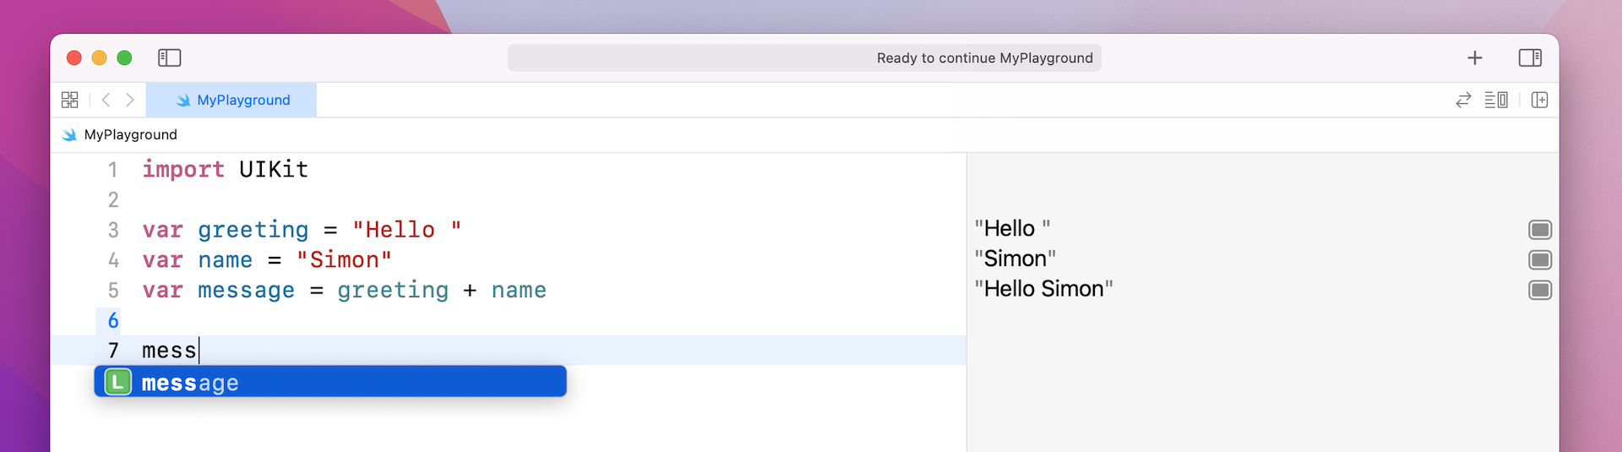Go back with left chevron arrow
The height and width of the screenshot is (452, 1622).
[106, 100]
